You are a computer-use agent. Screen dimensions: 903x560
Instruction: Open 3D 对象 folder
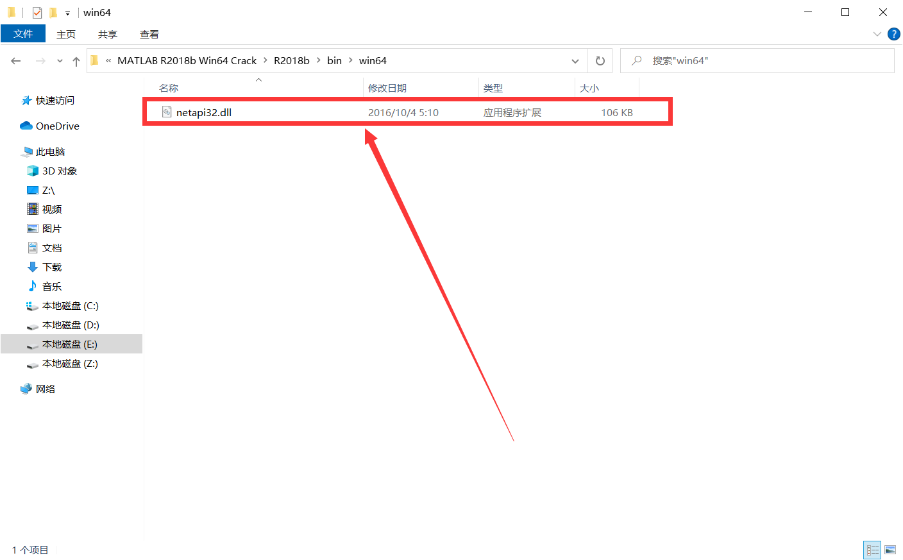[x=60, y=171]
